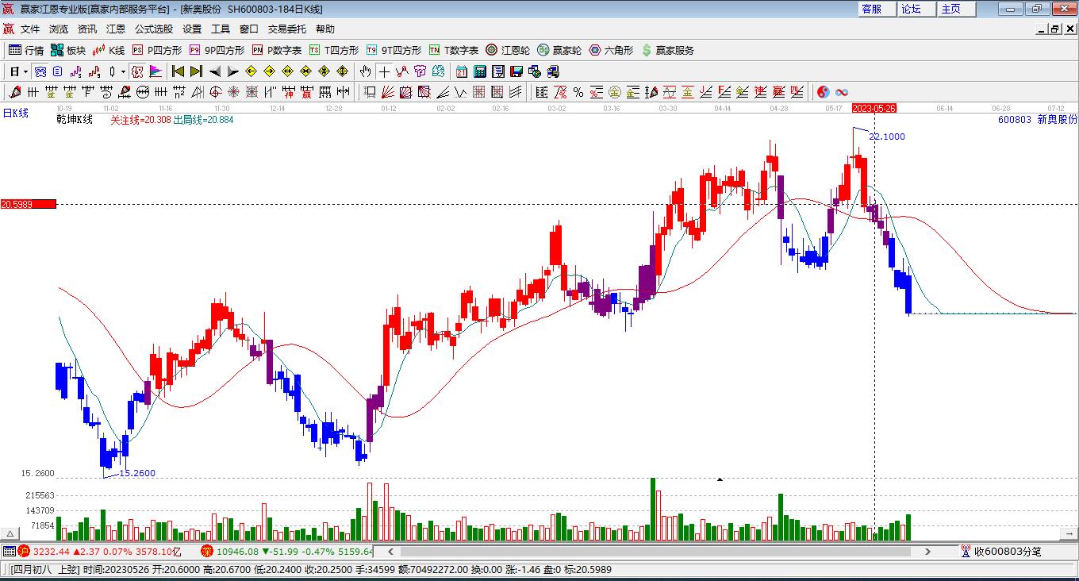Click the red-blue yin-yang icon
1079x581 pixels.
point(824,92)
